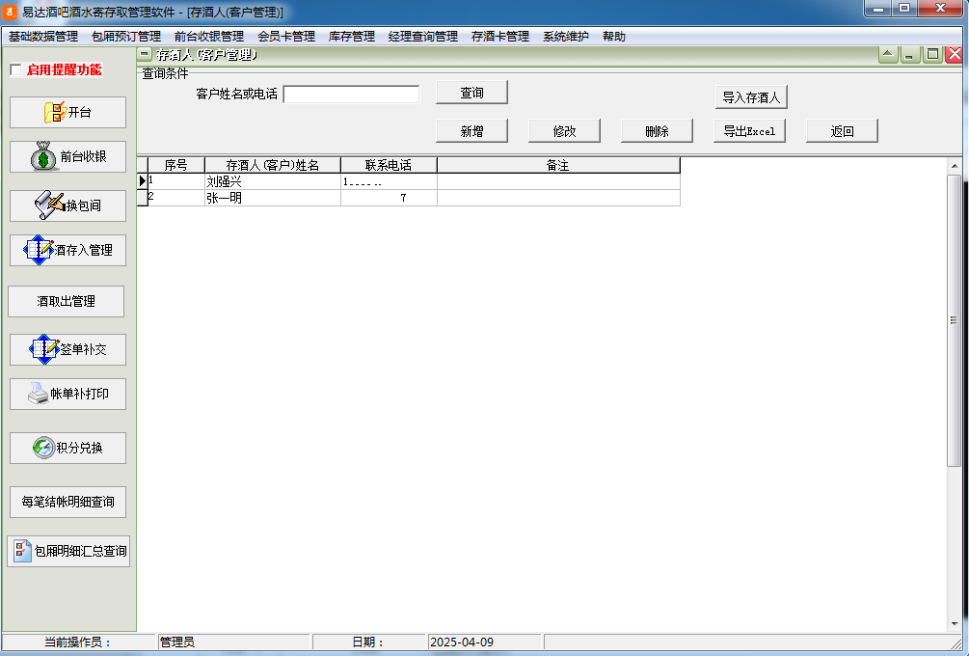Screen dimensions: 969x656
Task: Open the 基础数据管理 menu
Action: (x=43, y=37)
